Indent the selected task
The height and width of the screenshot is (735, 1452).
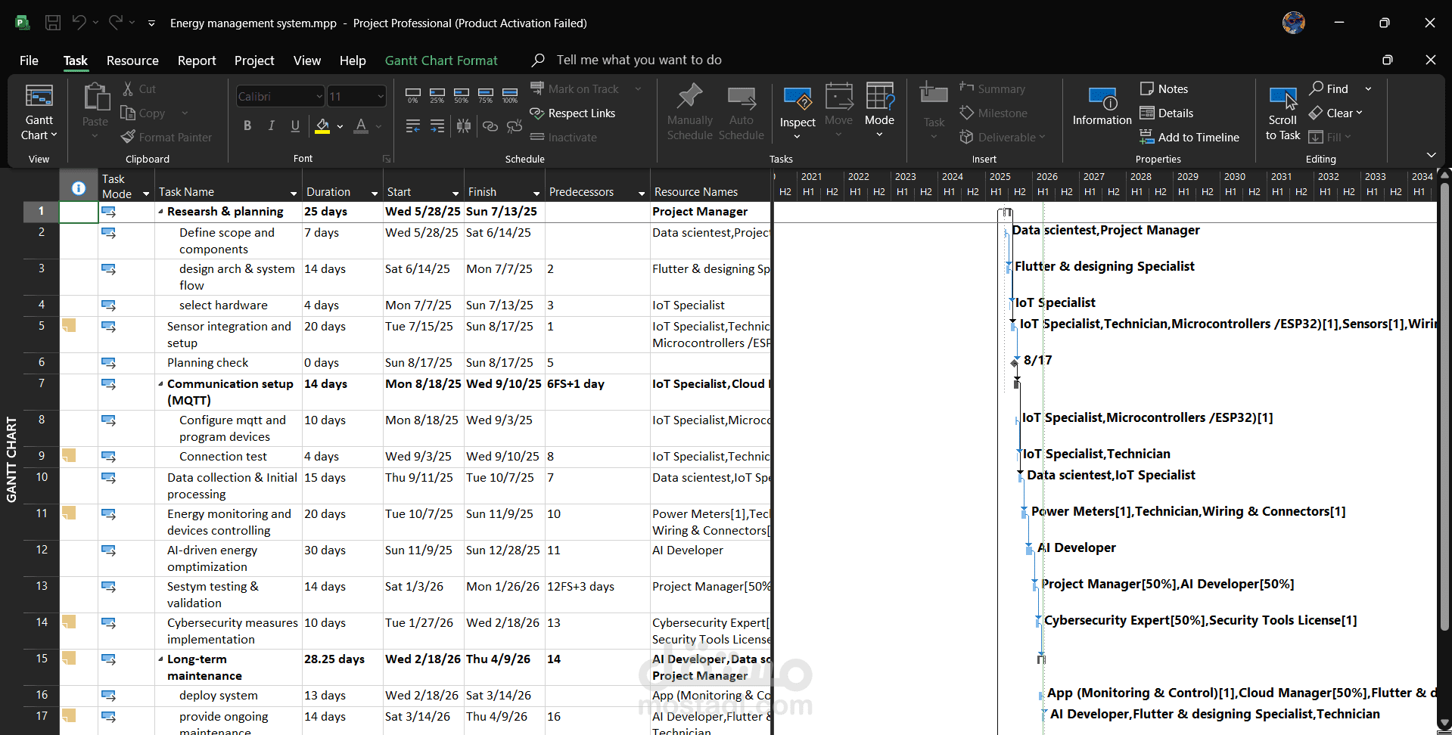click(x=437, y=126)
